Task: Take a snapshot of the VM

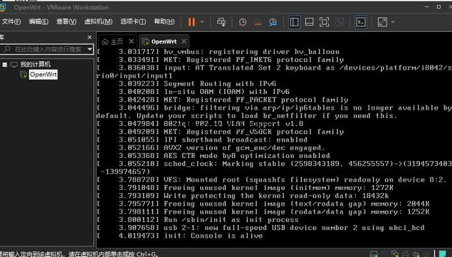Action: [242, 22]
